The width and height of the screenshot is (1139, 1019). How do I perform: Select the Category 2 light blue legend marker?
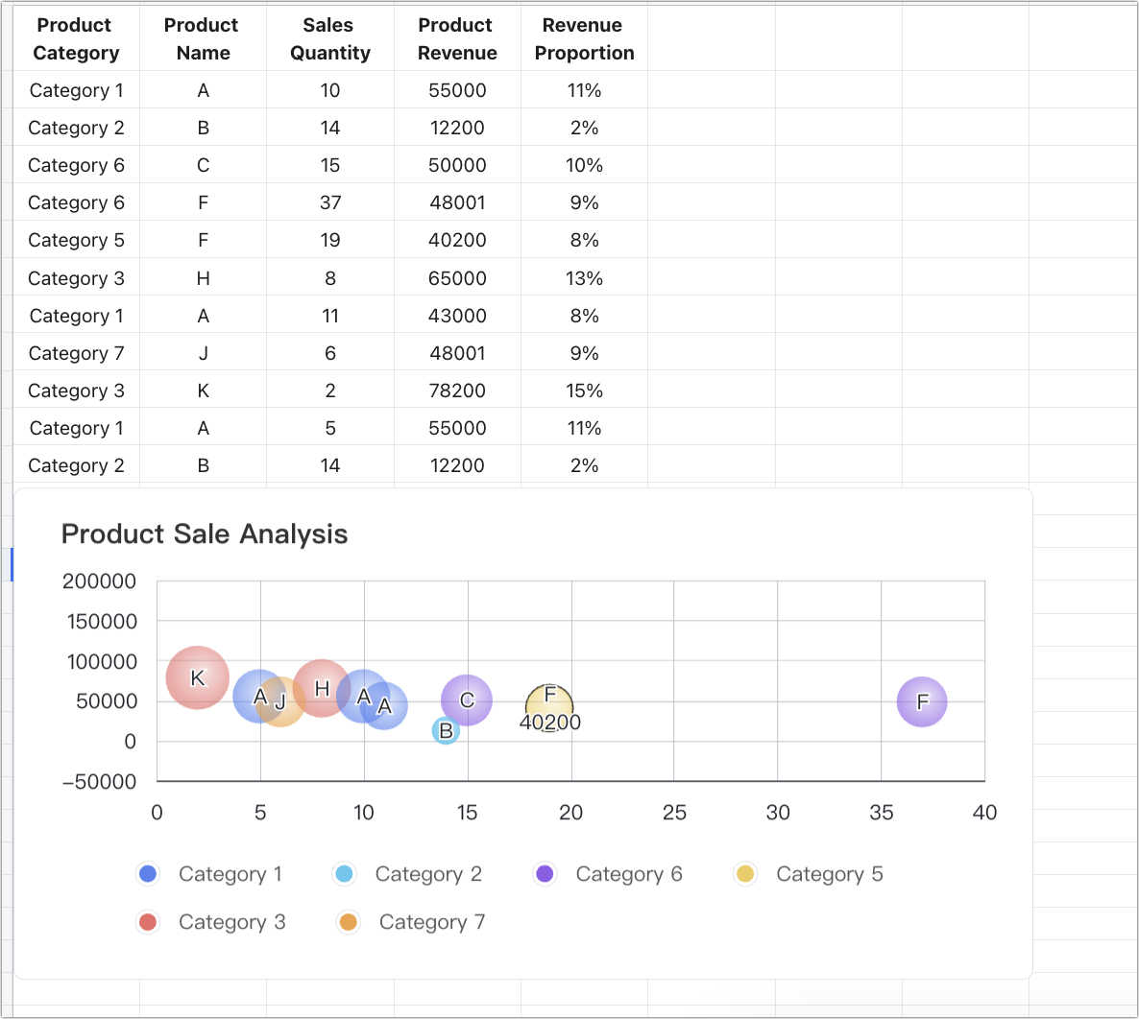coord(343,874)
